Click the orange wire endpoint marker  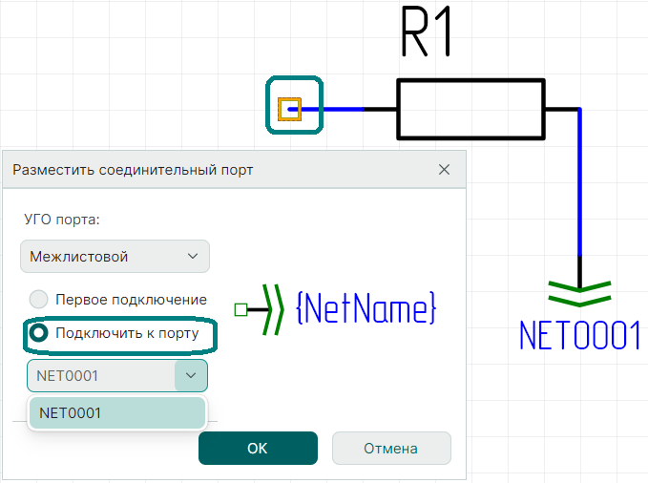coord(289,110)
